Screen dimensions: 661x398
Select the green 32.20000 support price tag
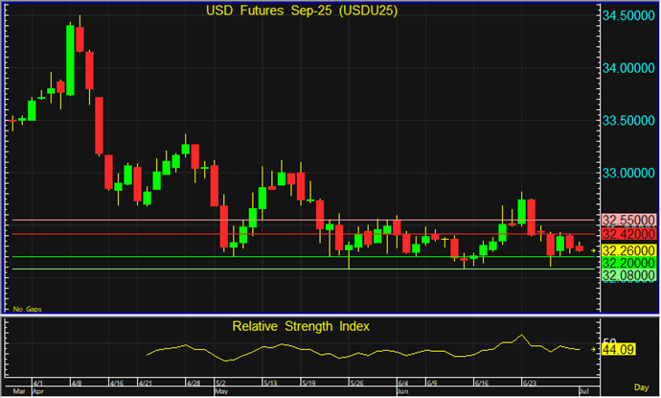click(628, 263)
